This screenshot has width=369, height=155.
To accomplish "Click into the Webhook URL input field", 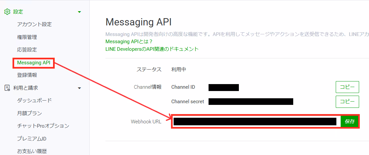I will (x=256, y=122).
